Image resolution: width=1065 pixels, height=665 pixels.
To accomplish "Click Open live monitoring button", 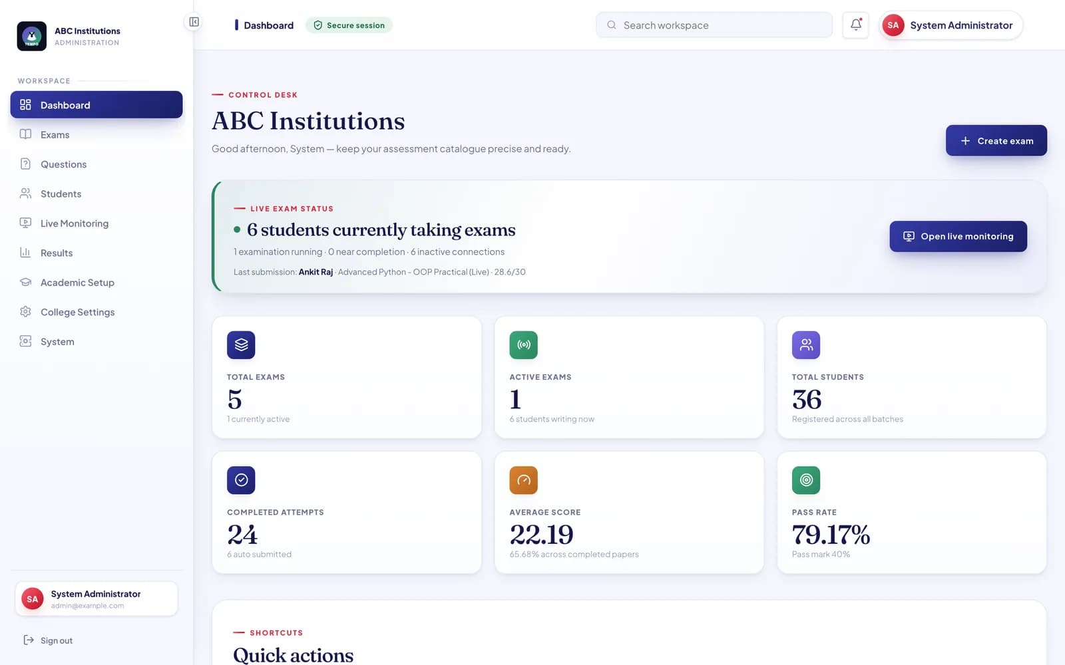I will coord(958,236).
